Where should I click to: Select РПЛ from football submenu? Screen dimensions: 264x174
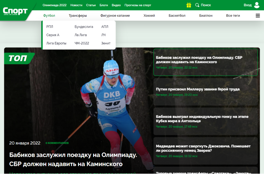pyautogui.click(x=50, y=27)
